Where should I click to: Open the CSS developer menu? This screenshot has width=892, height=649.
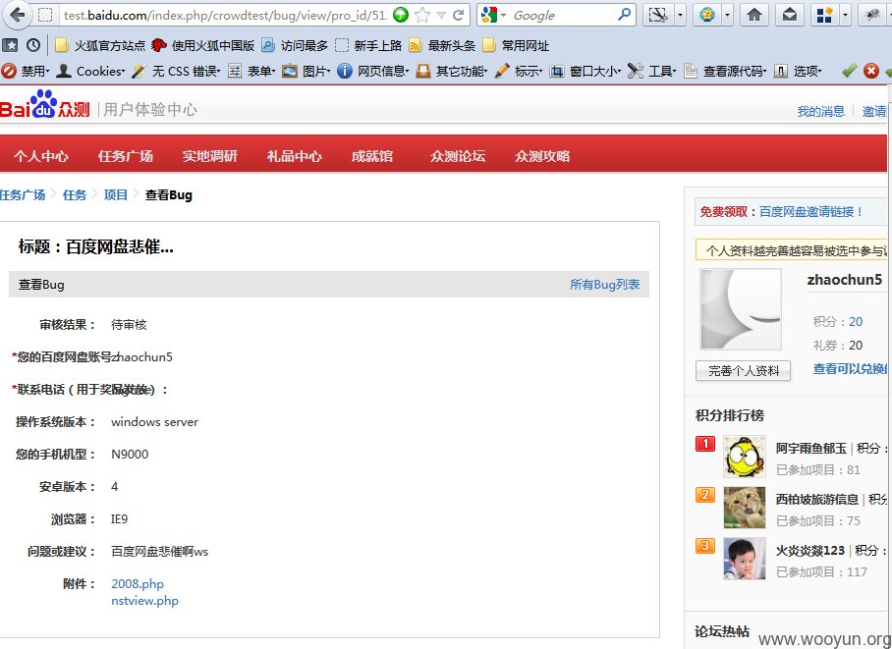point(176,71)
